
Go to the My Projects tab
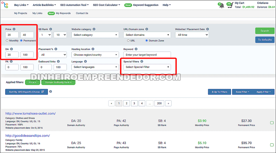(x=21, y=13)
